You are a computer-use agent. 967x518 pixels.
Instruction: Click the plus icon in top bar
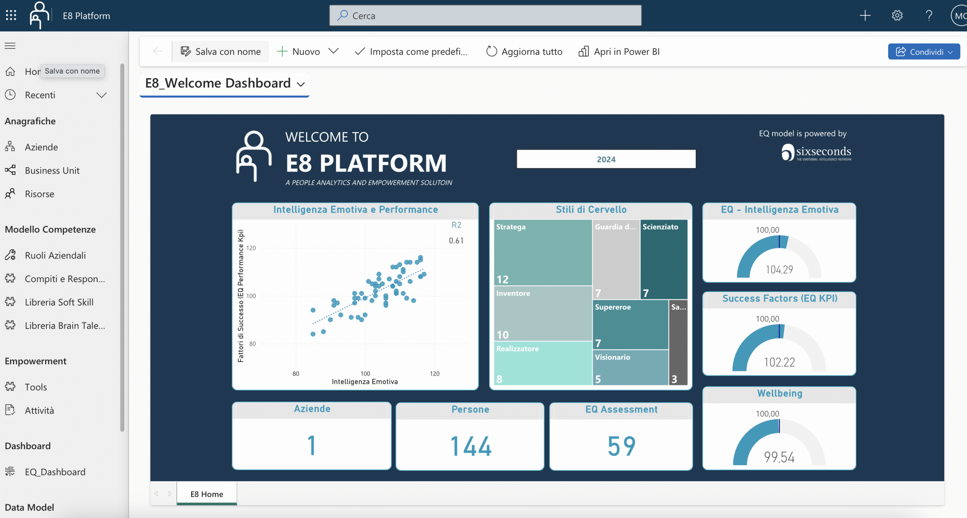[865, 15]
